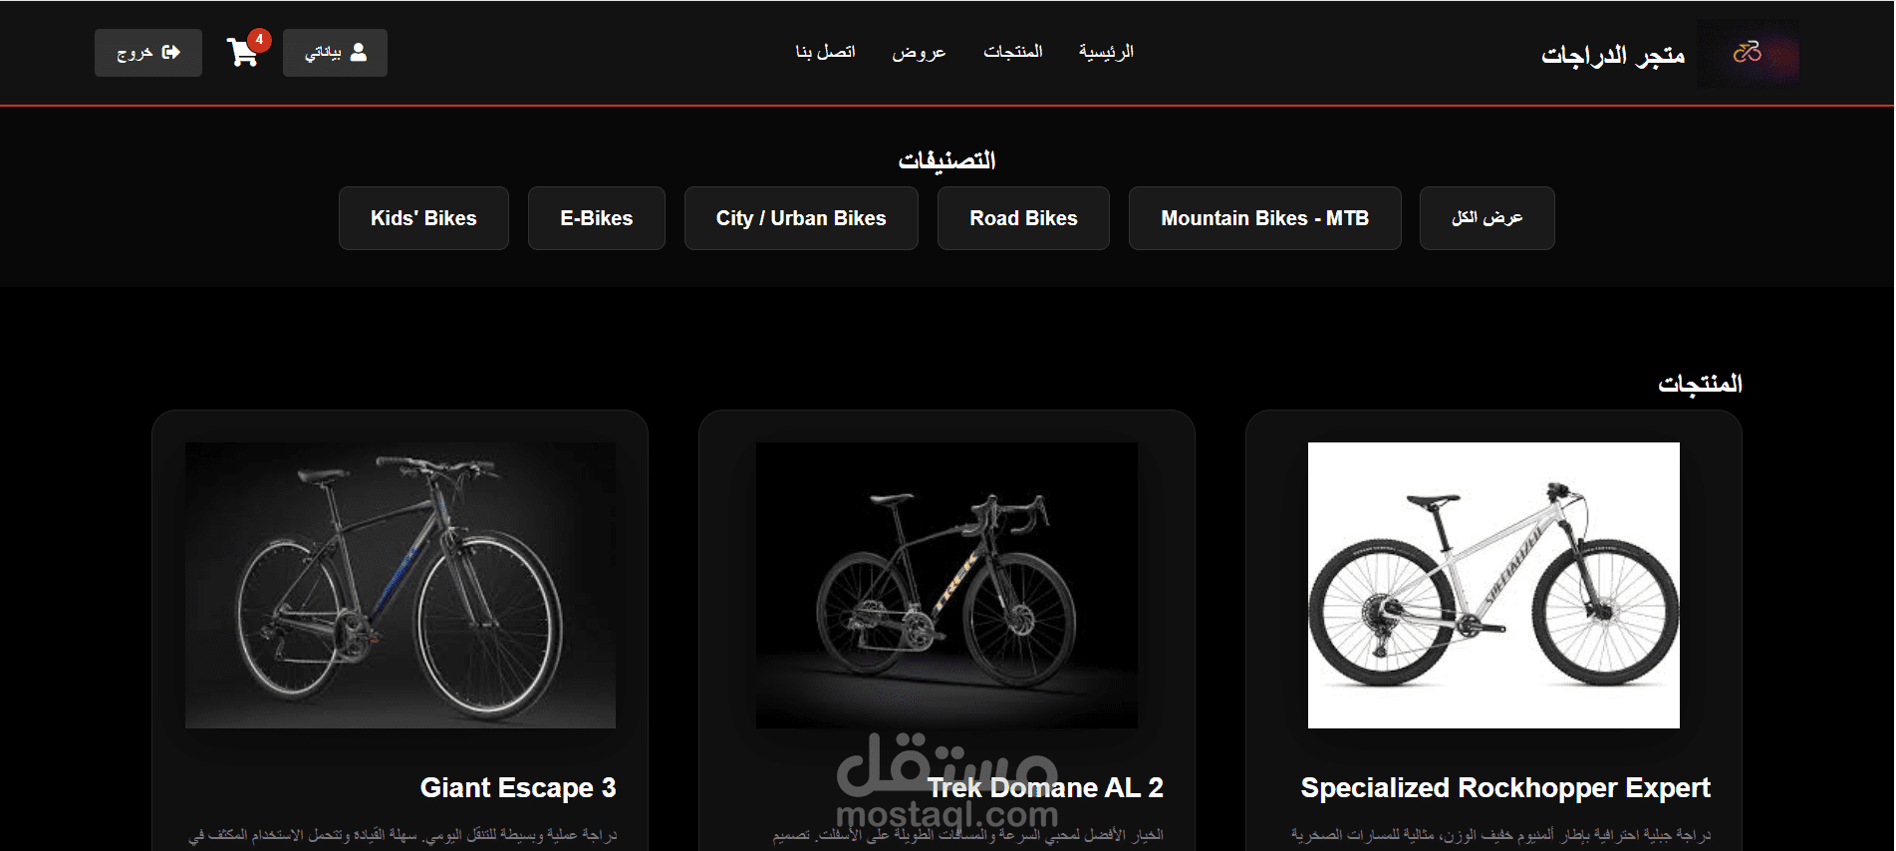The height and width of the screenshot is (851, 1896).
Task: Click Giant Escape 3 product title
Action: pyautogui.click(x=518, y=788)
